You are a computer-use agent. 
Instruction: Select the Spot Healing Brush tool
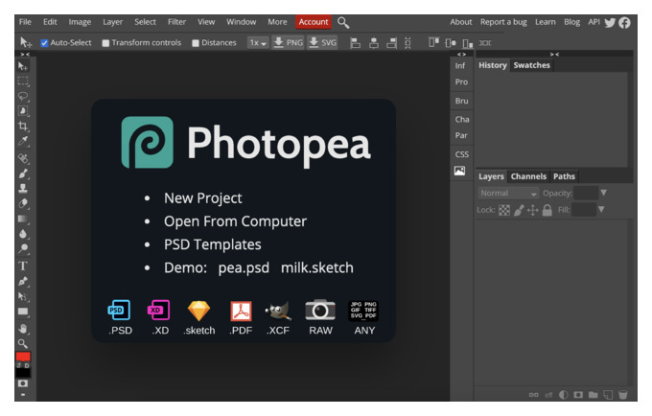23,158
